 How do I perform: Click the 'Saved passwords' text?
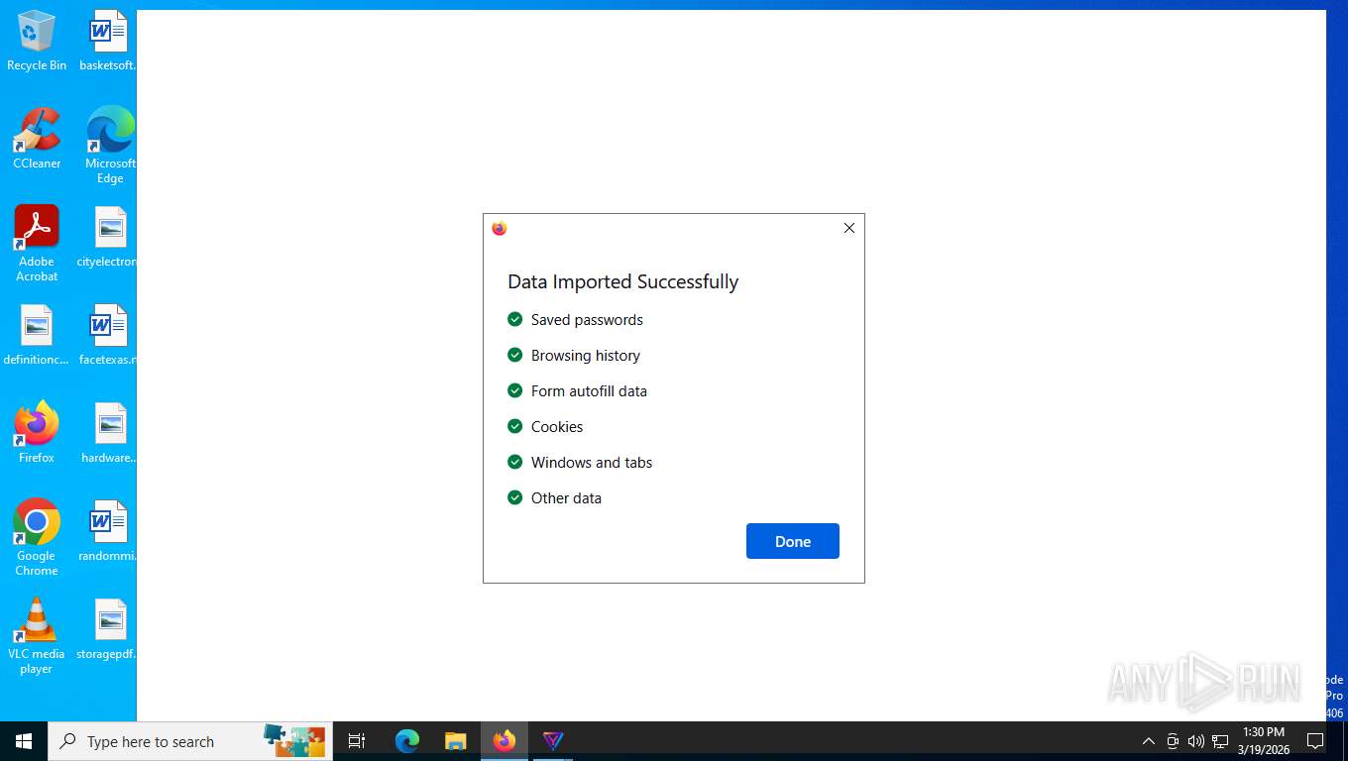[x=587, y=319]
